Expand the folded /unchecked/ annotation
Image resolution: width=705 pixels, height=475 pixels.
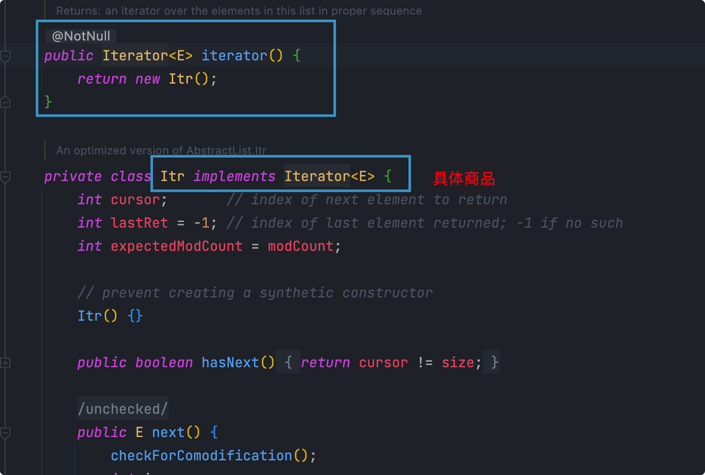pos(123,409)
